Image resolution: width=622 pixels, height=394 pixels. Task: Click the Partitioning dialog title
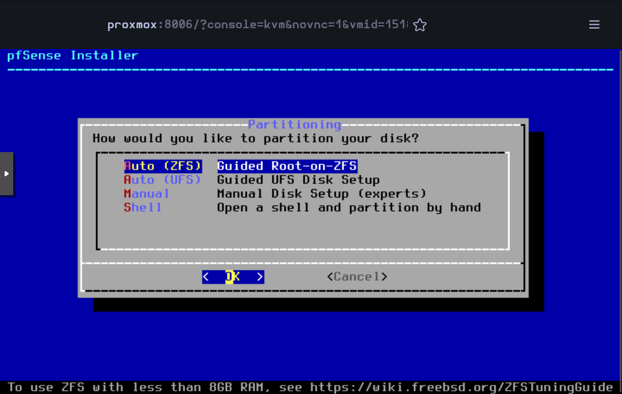coord(294,124)
